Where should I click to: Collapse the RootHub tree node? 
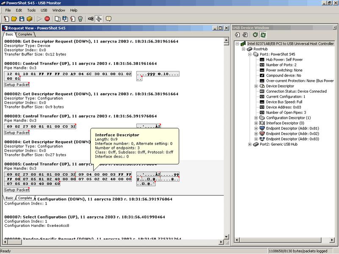(x=243, y=49)
